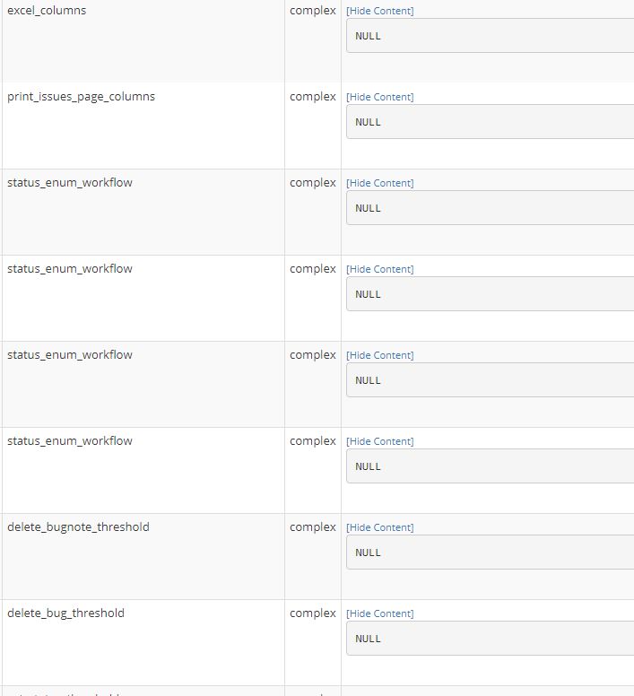Image resolution: width=634 pixels, height=696 pixels.
Task: Click complex type label for delete_bugnote_threshold
Action: click(313, 527)
